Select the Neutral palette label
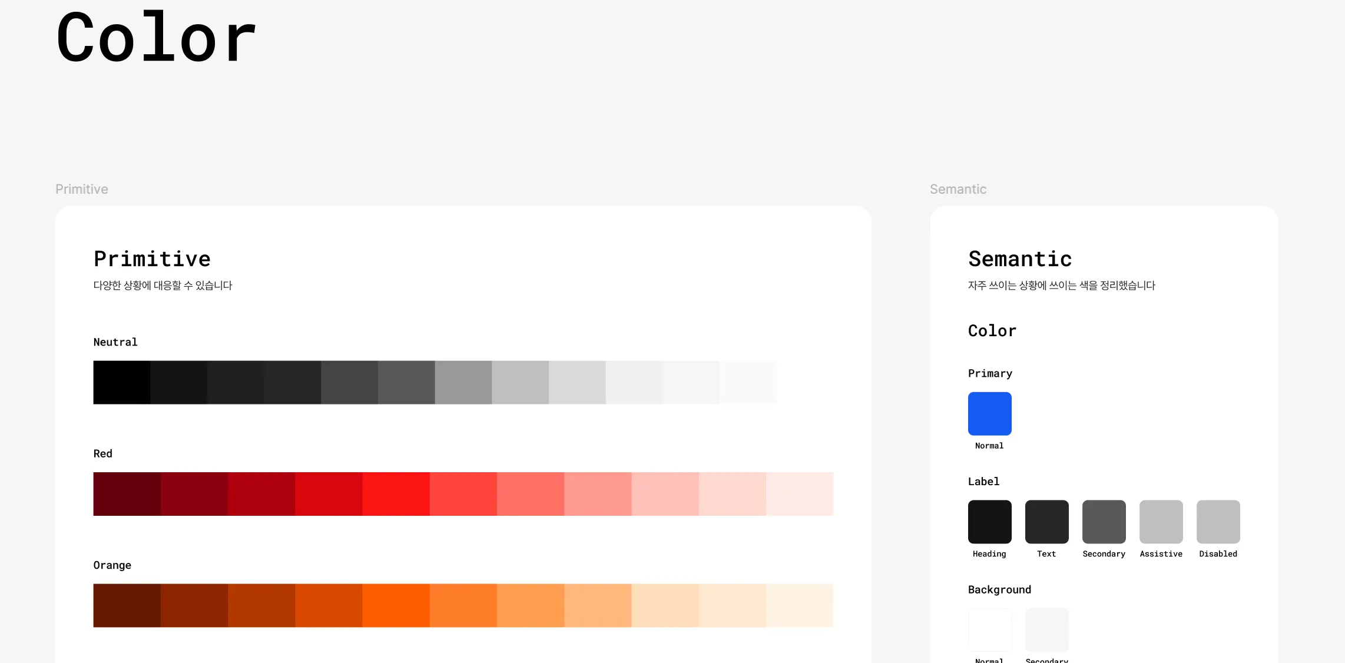Image resolution: width=1345 pixels, height=663 pixels. pyautogui.click(x=115, y=342)
